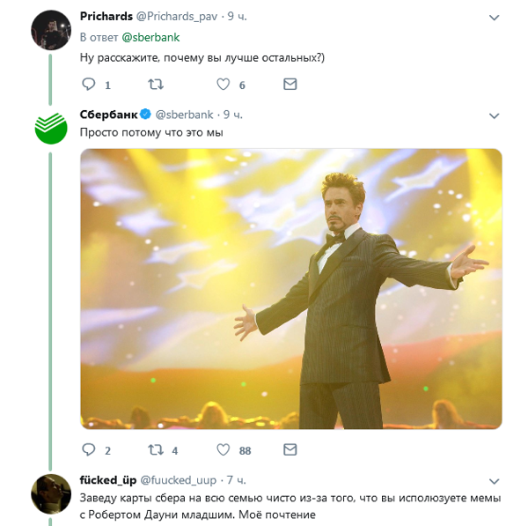Like the Сбербанк tweet with 88 likes

(224, 450)
